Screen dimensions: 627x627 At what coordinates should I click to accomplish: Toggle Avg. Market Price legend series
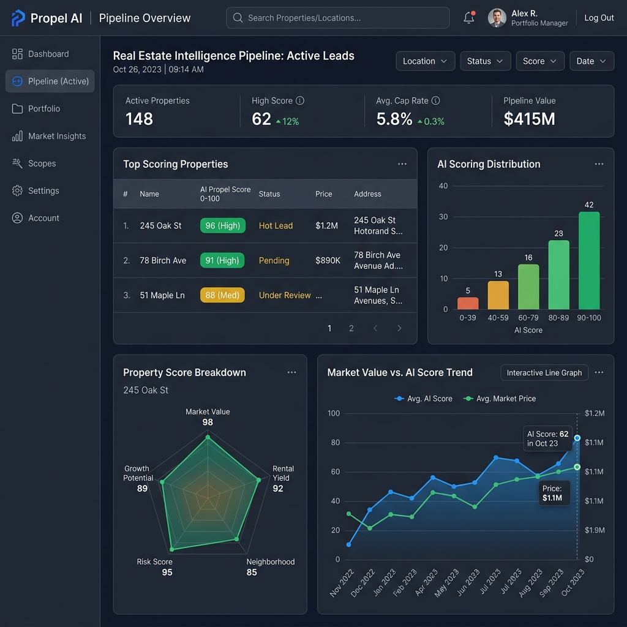(499, 399)
